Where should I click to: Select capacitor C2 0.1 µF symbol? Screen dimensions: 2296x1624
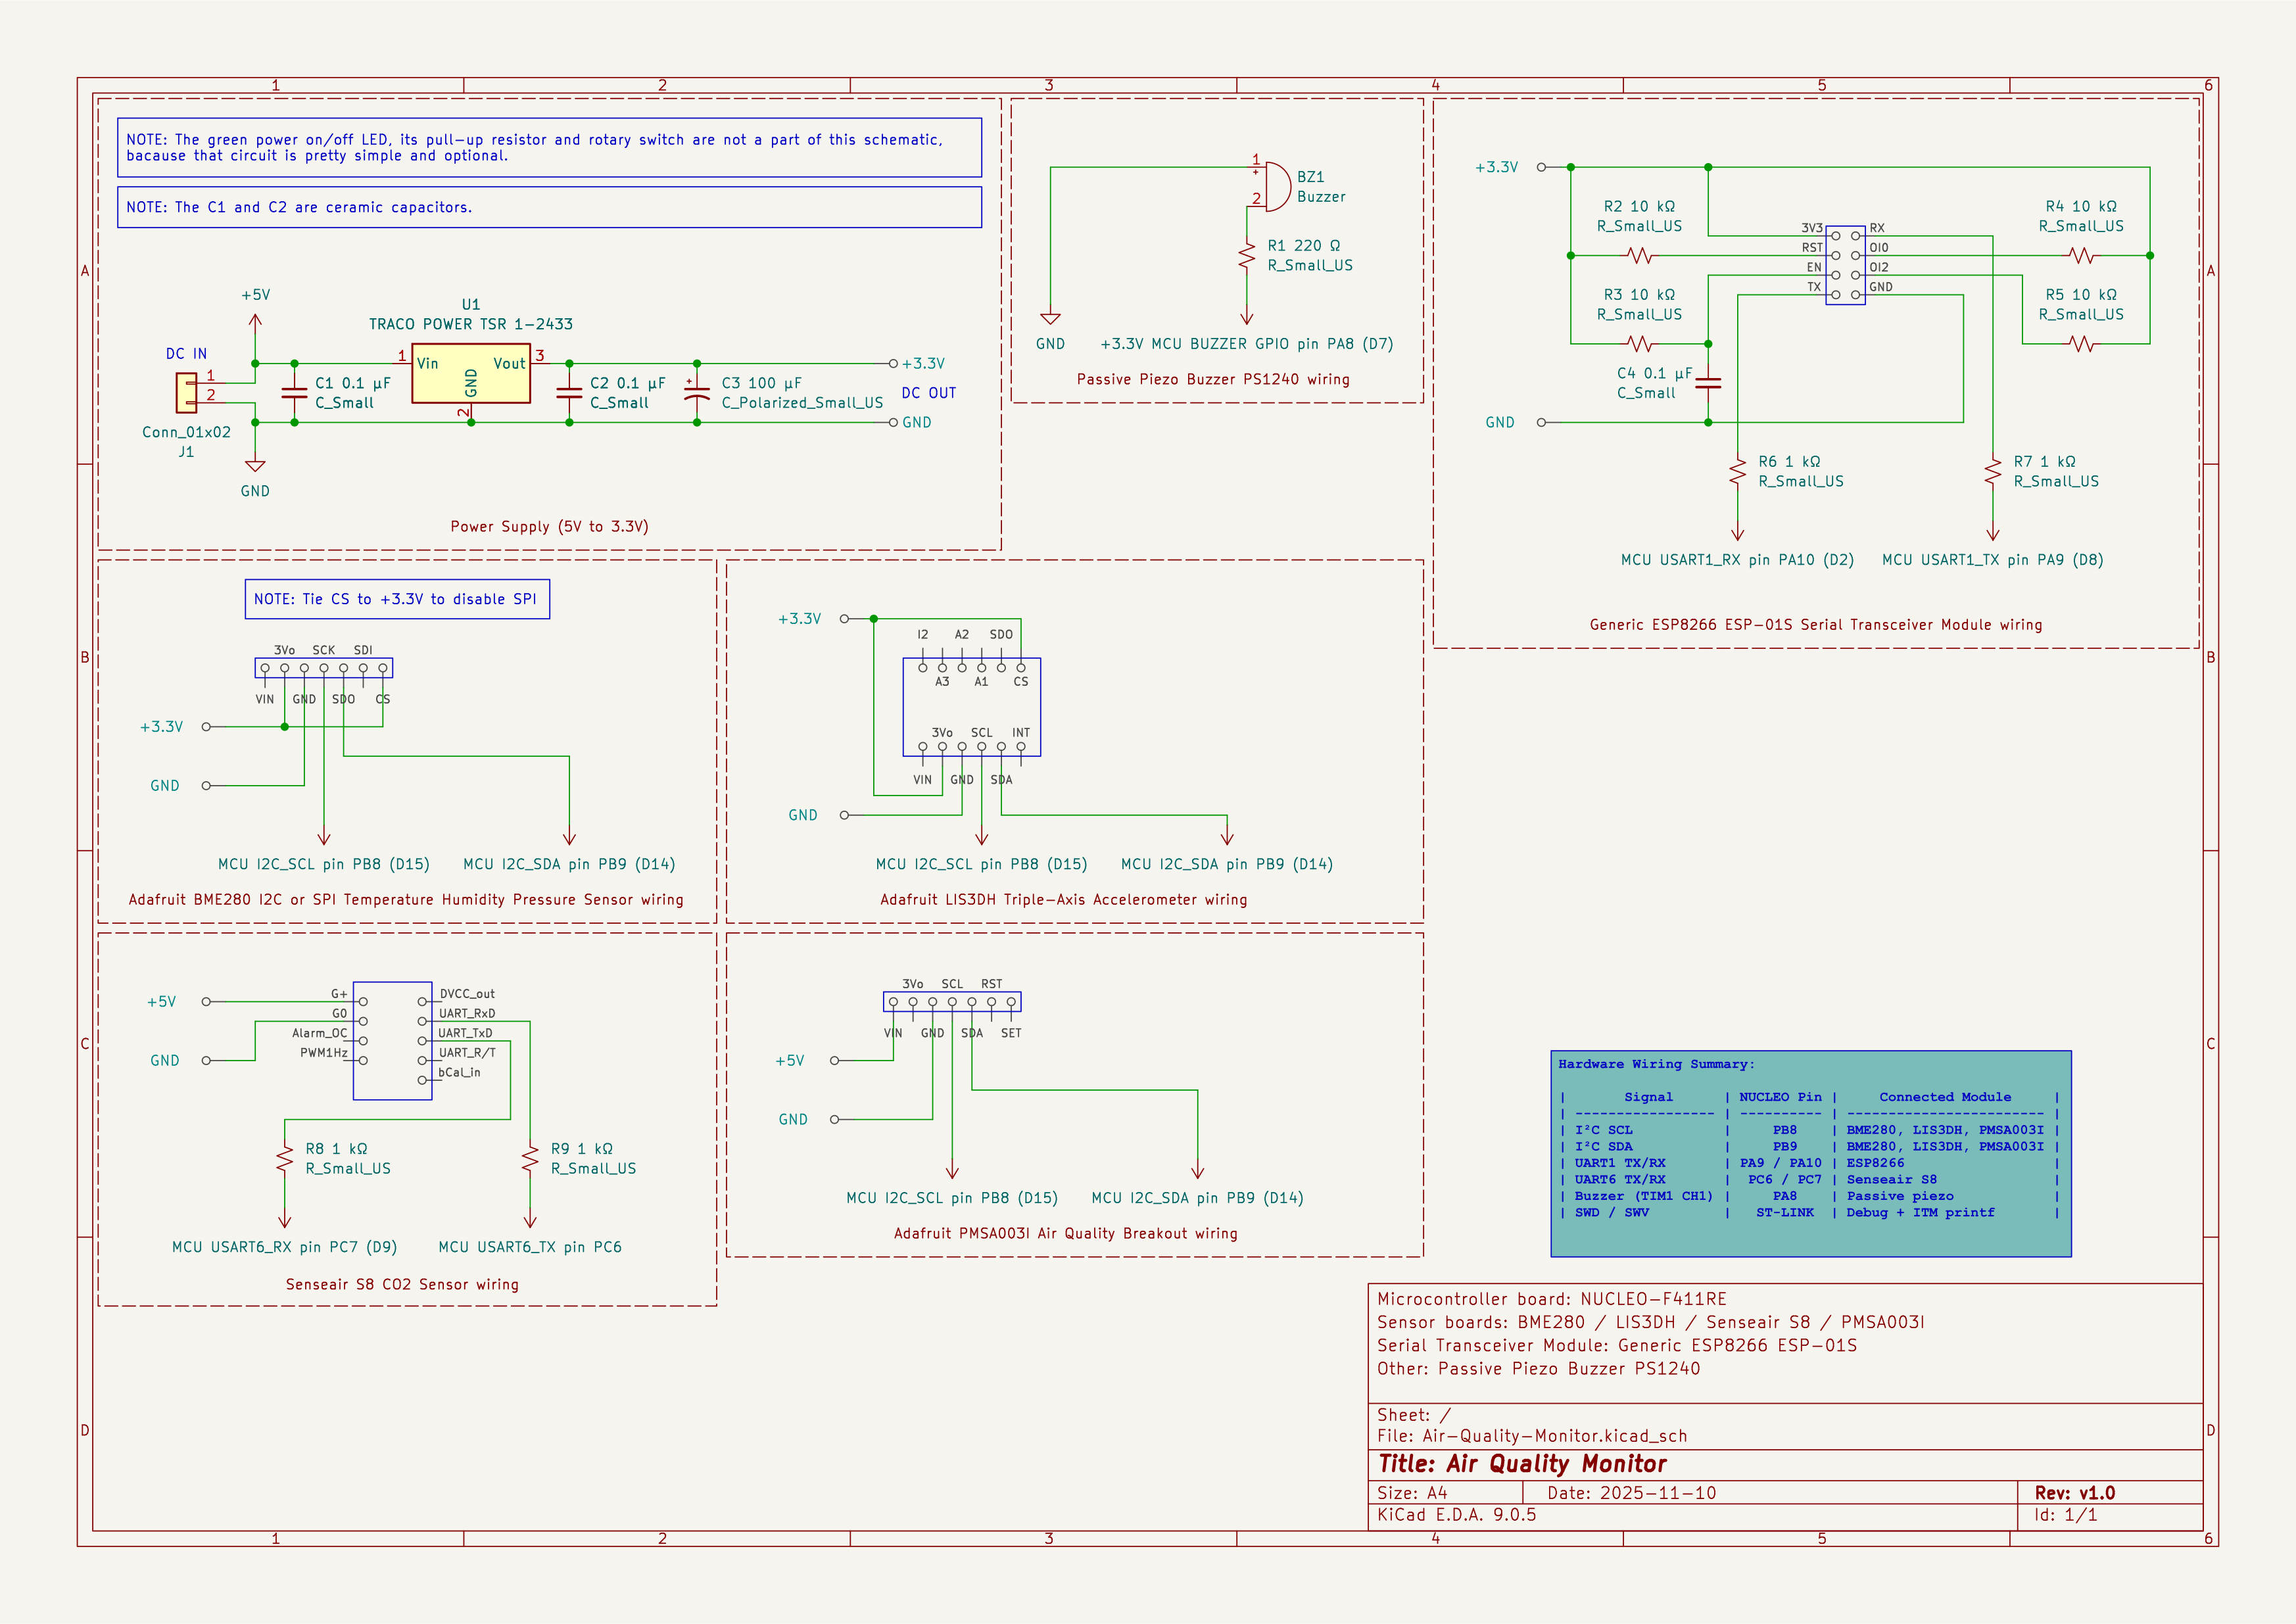pos(569,393)
